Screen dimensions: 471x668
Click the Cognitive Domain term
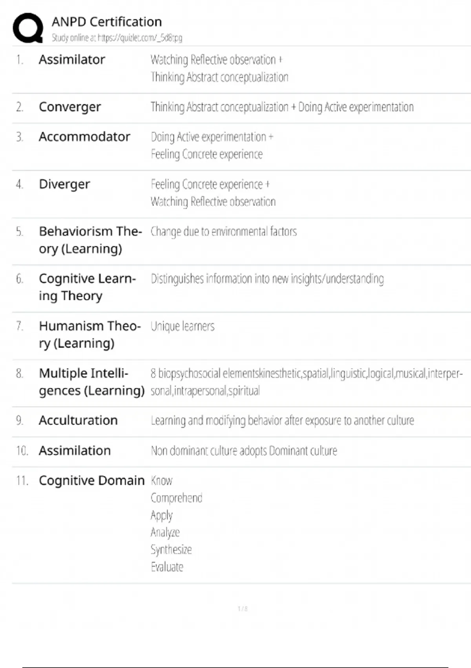click(91, 481)
